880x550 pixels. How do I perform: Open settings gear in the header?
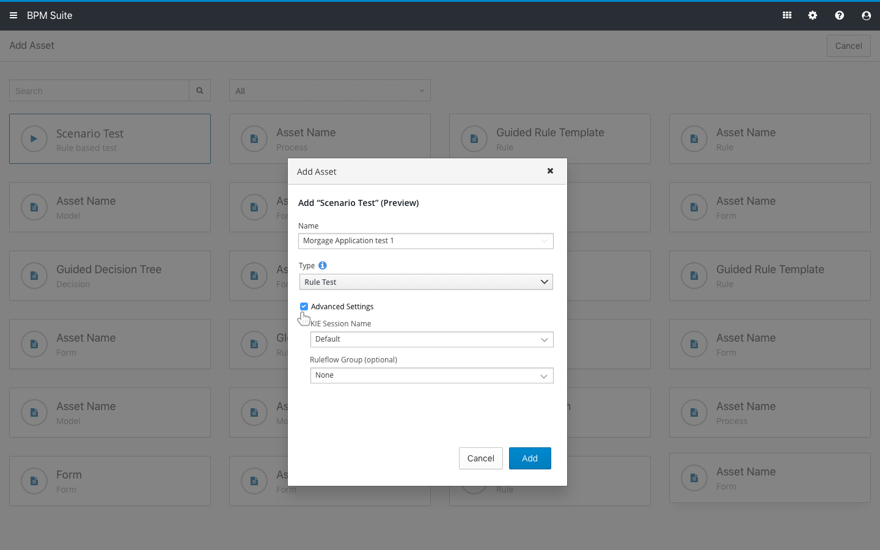(813, 15)
